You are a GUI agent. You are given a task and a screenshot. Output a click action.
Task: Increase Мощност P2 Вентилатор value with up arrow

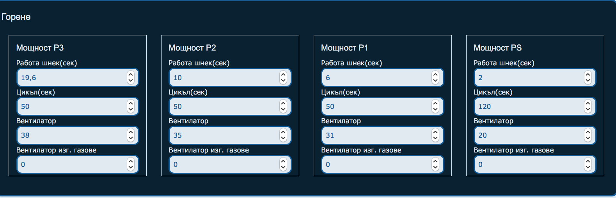coord(283,132)
